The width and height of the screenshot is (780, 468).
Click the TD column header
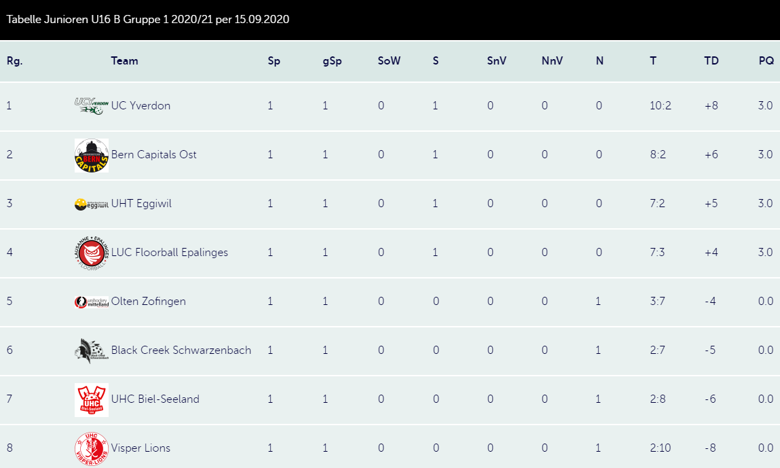[x=711, y=60]
